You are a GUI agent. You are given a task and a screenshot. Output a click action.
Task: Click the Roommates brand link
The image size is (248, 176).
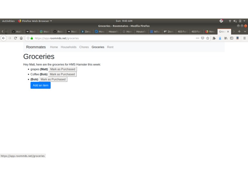point(36,47)
